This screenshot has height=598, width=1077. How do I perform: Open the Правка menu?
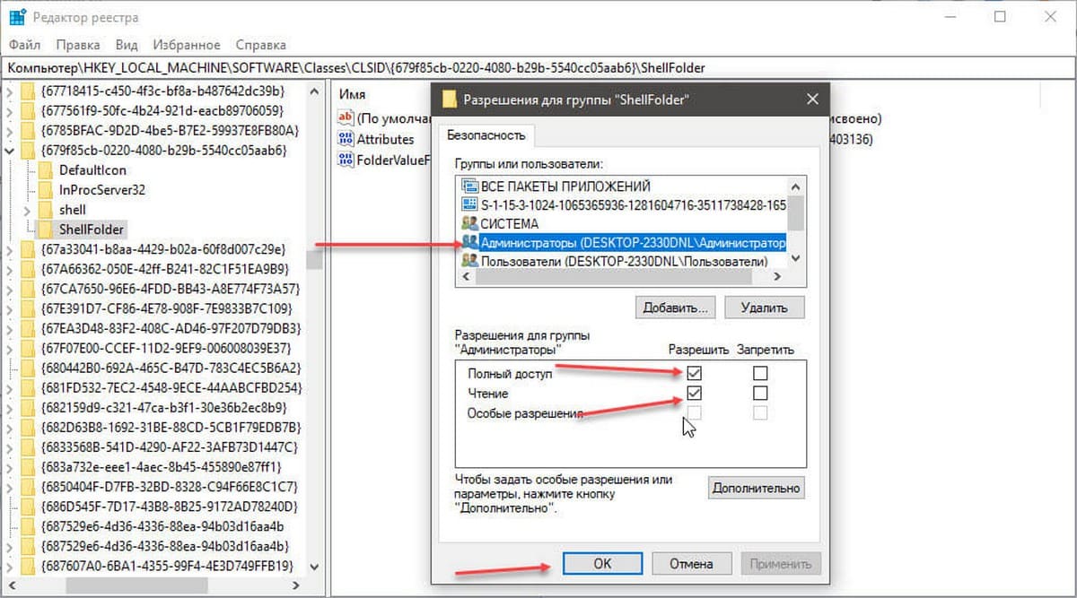coord(77,45)
